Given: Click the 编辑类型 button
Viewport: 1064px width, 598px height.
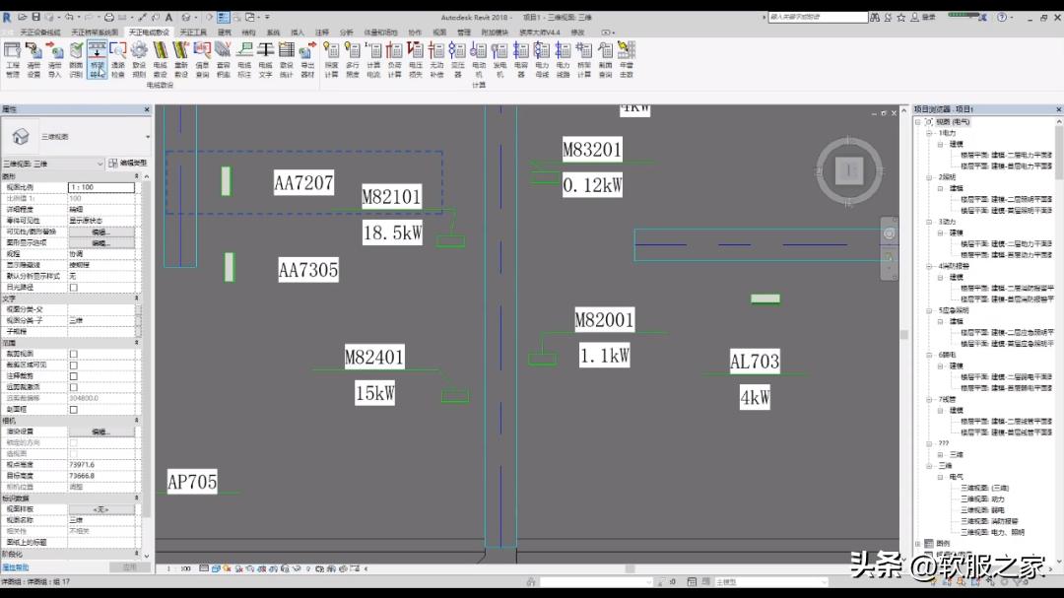Looking at the screenshot, I should (x=127, y=163).
